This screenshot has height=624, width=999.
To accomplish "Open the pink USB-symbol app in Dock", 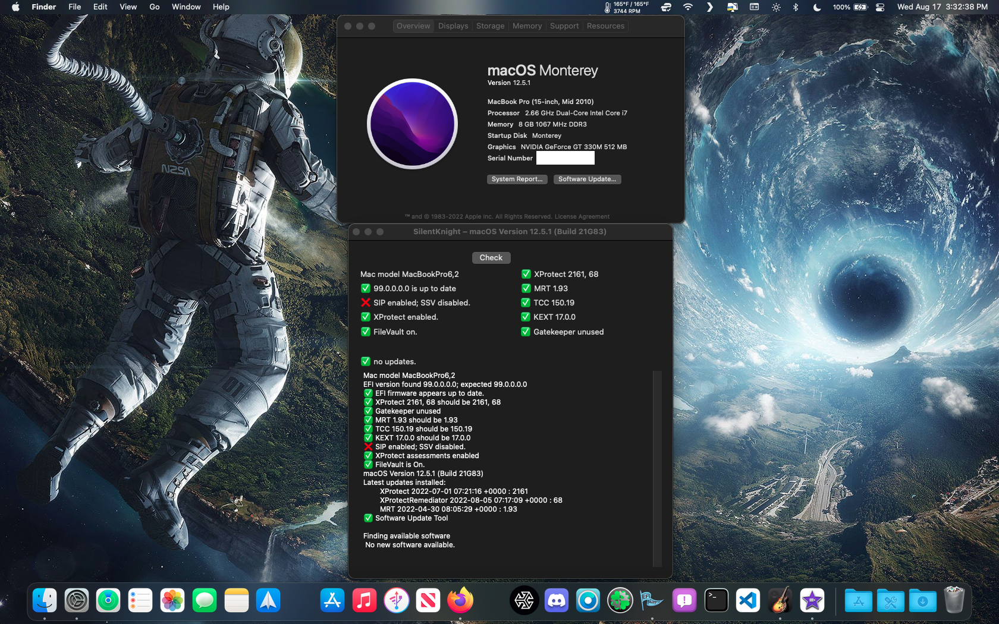I will pyautogui.click(x=397, y=601).
